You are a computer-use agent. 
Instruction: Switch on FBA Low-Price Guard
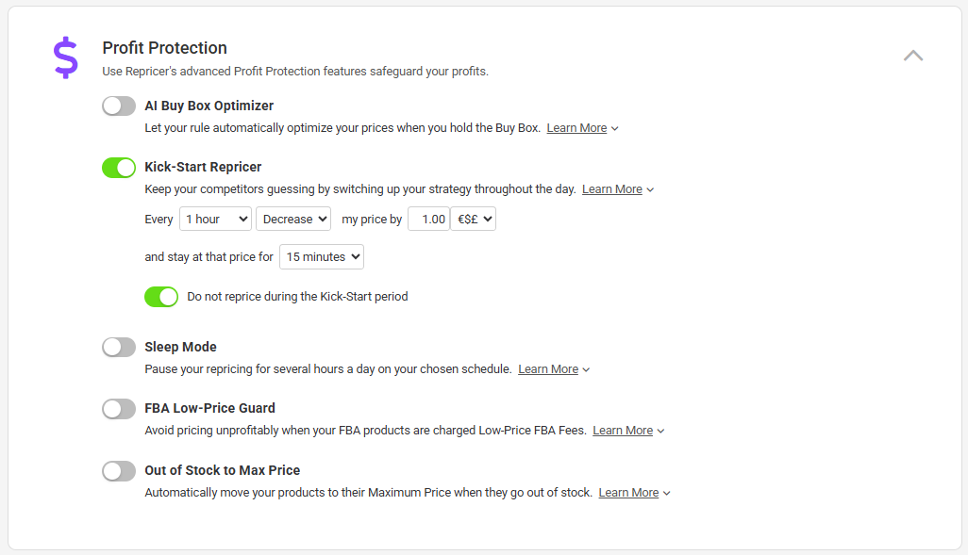click(119, 409)
